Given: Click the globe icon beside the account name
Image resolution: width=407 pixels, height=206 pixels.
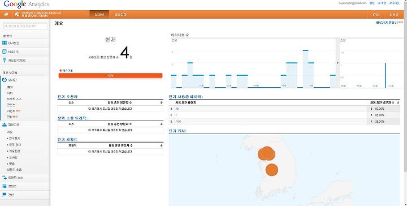Looking at the screenshot, I should pyautogui.click(x=17, y=15).
